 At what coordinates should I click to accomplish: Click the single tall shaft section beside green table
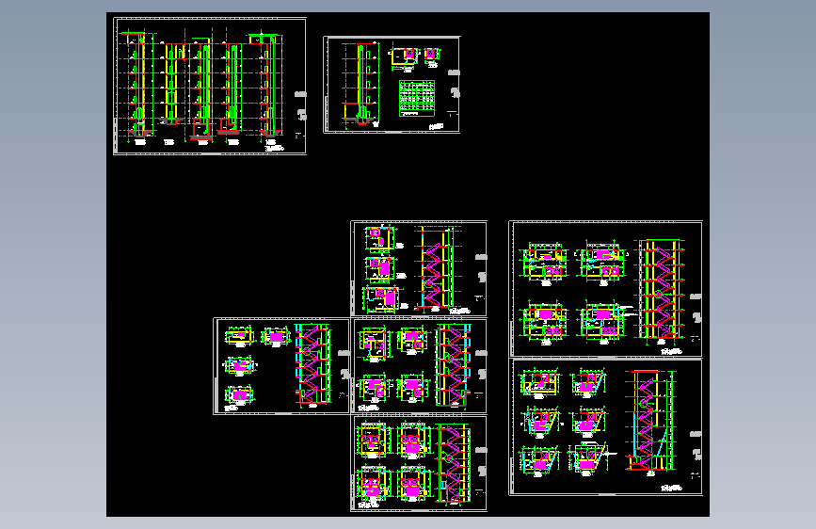tap(360, 86)
